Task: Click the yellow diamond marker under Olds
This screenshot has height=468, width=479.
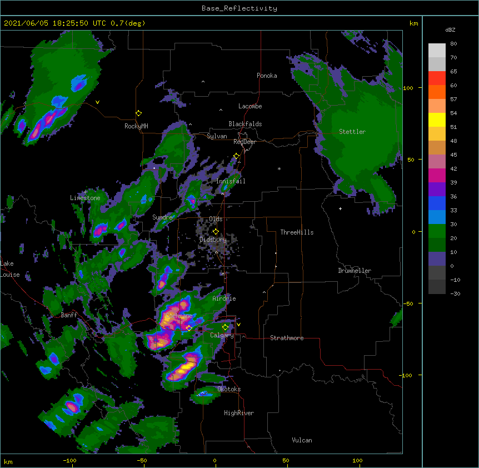Action: click(216, 232)
